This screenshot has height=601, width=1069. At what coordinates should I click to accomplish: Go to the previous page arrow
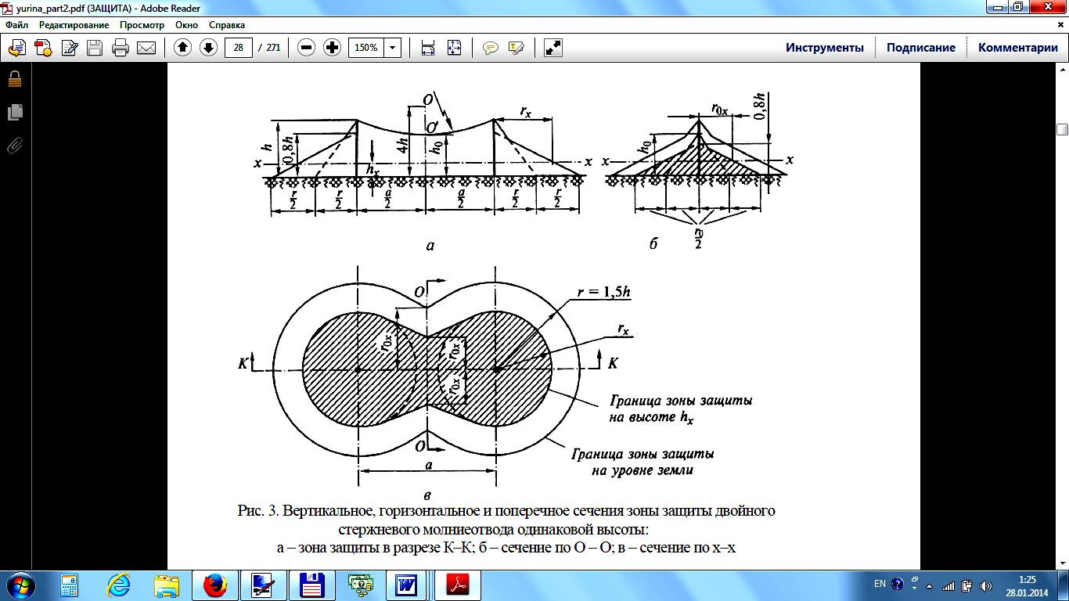click(x=182, y=48)
